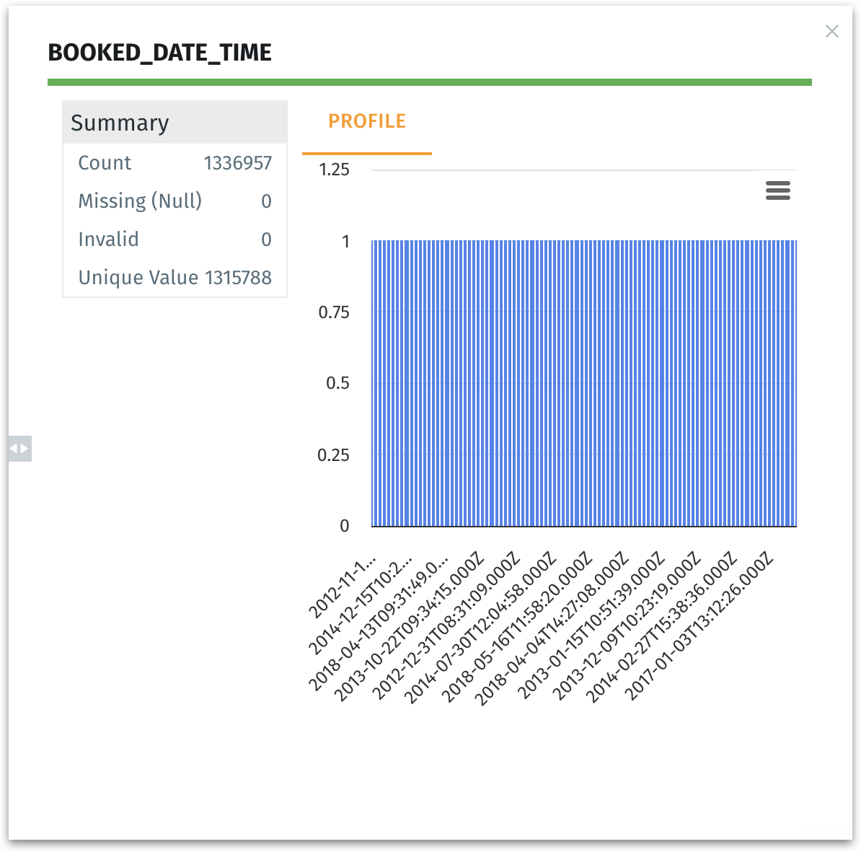Click the 2014-02-27T15:38:36.000Z axis label

[x=663, y=626]
